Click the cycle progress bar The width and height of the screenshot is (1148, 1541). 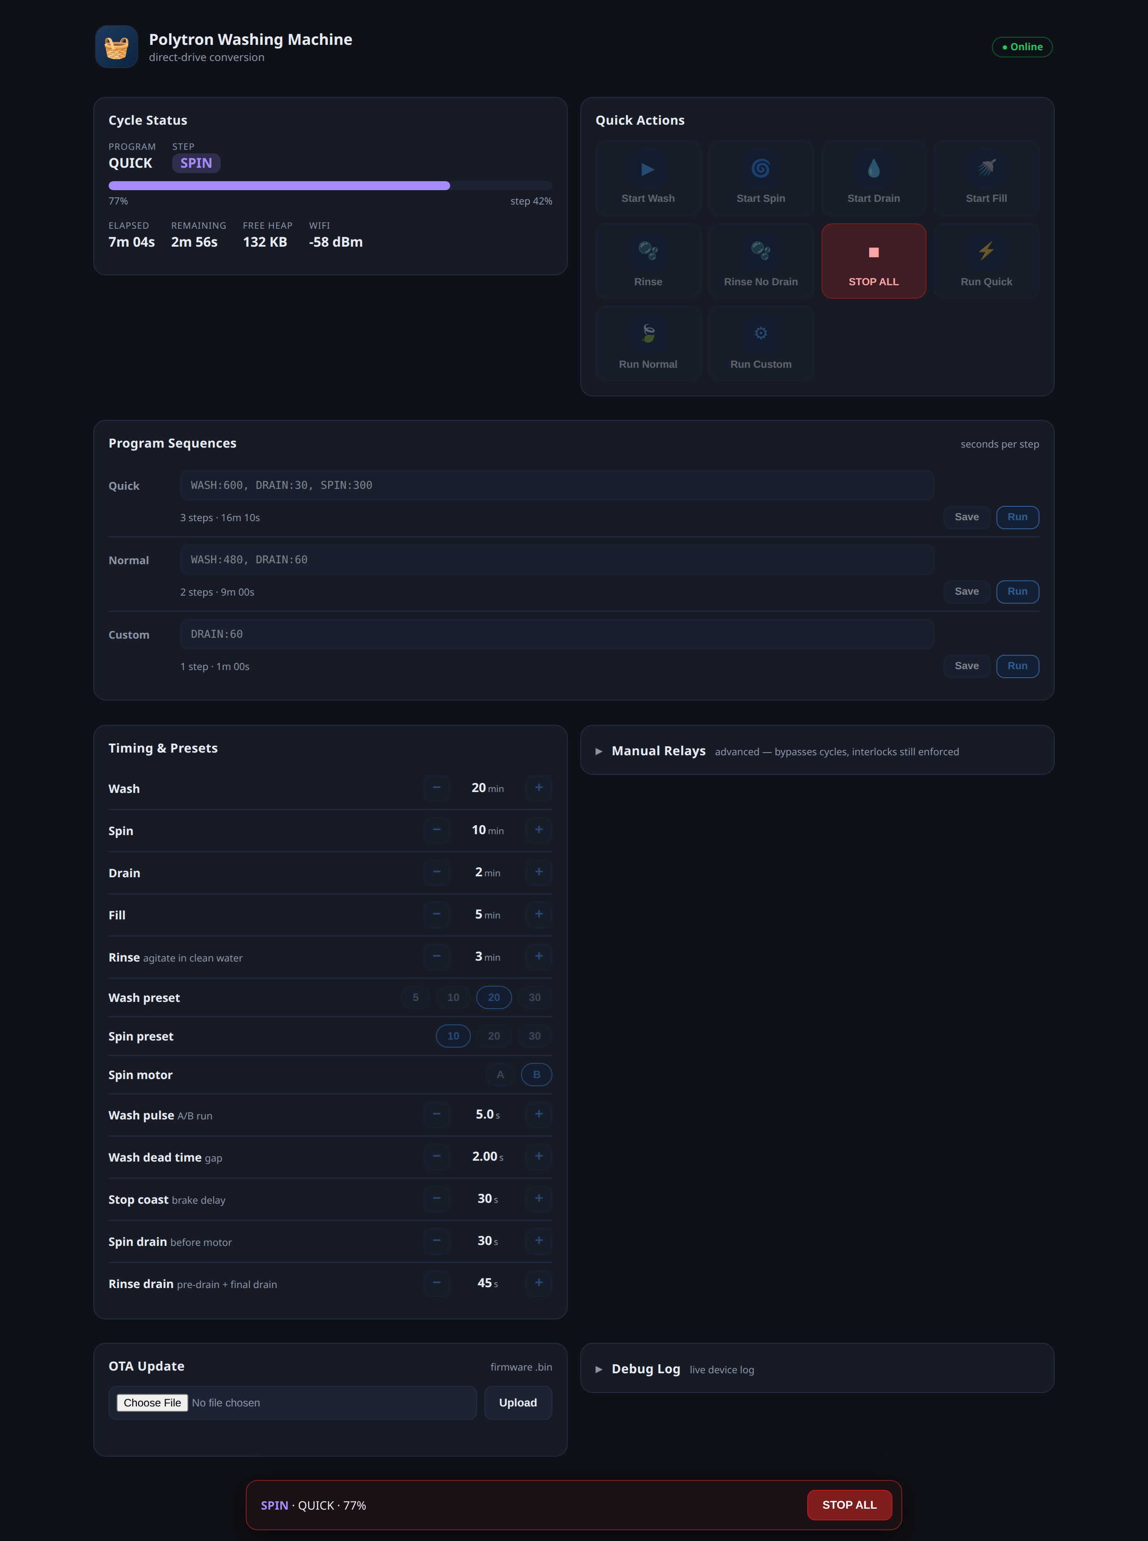(330, 186)
